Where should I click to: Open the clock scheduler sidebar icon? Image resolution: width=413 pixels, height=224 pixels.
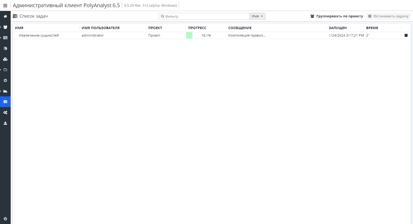5,80
